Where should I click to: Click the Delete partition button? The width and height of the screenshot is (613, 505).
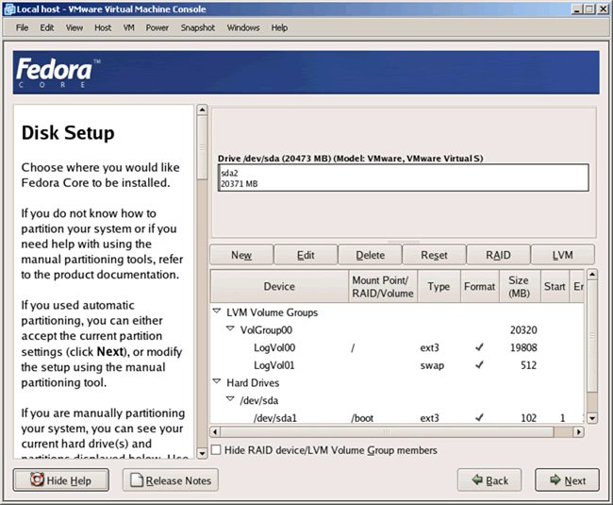click(x=370, y=255)
